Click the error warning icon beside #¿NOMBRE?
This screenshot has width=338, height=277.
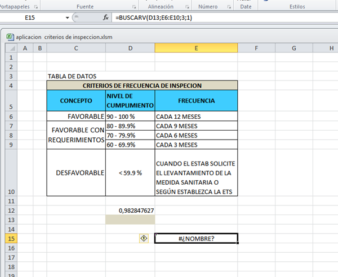(x=144, y=238)
